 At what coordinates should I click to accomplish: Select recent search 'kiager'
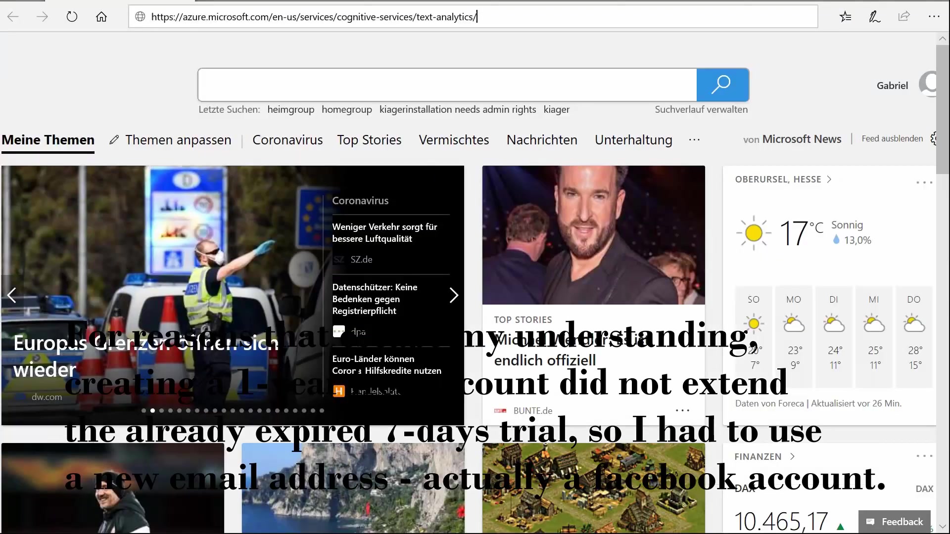coord(557,109)
